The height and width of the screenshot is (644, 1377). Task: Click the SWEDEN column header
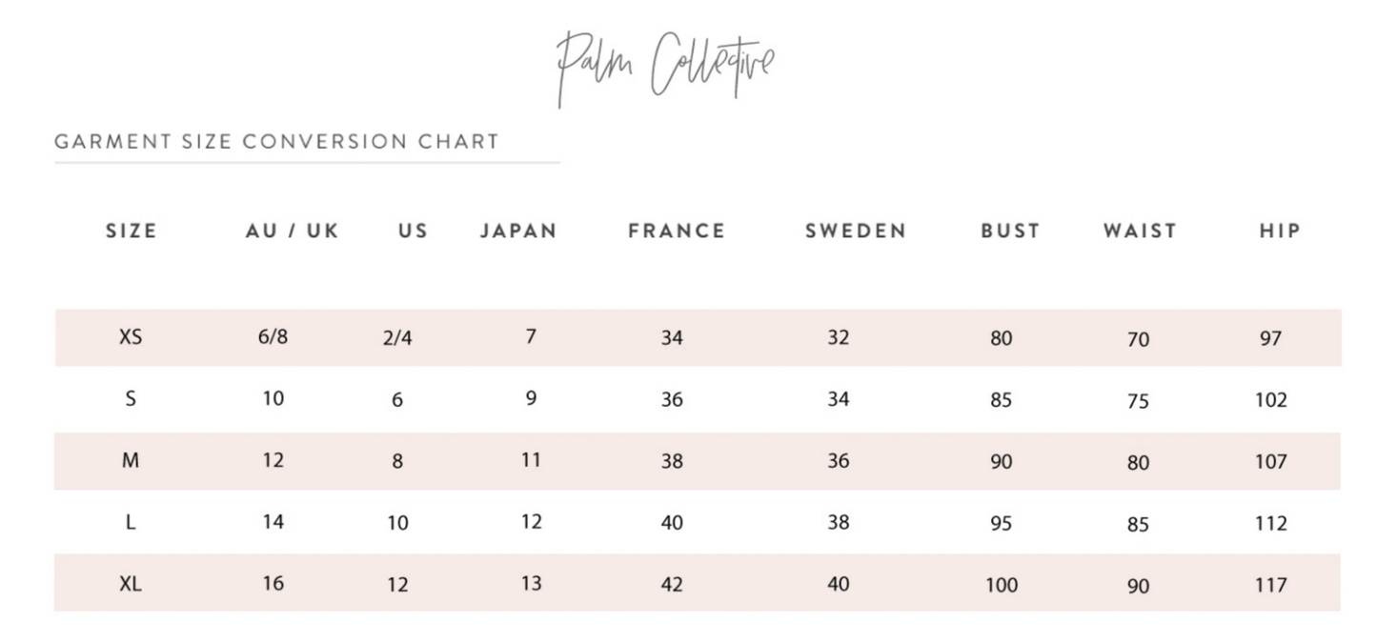856,231
